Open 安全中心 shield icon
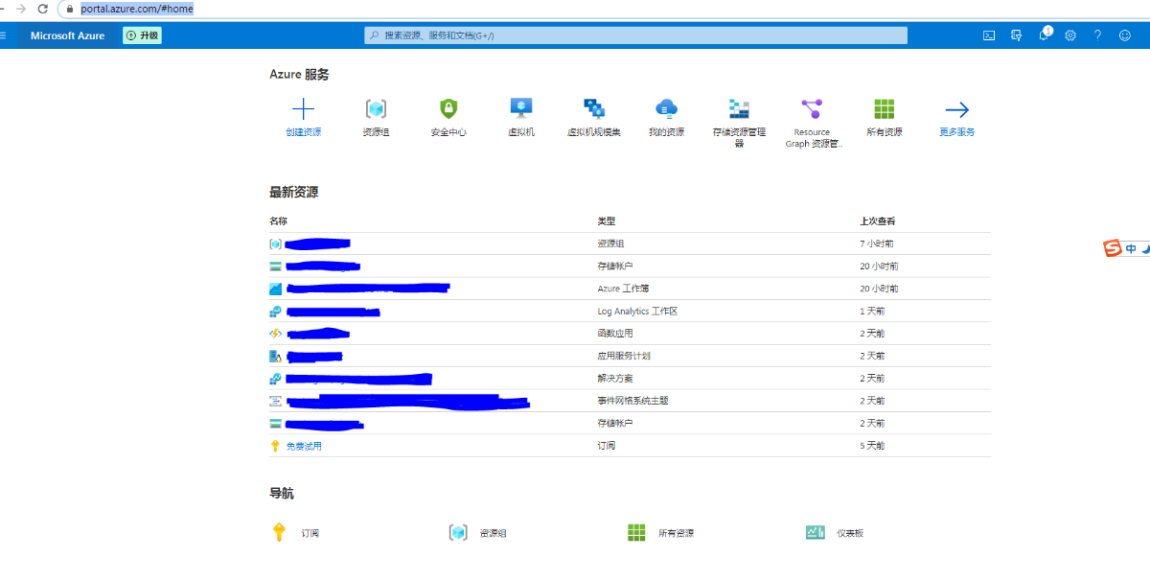Screen dimensions: 1150x580 click(x=448, y=108)
